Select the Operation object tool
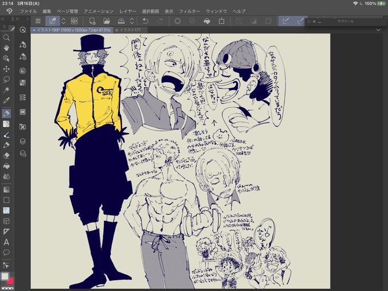Screen dimensions: 388x291 (x=6, y=58)
